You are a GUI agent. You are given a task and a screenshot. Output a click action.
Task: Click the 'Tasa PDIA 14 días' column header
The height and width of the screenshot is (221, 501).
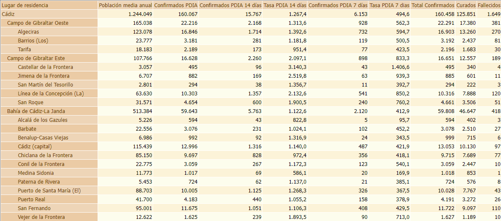[285, 5]
